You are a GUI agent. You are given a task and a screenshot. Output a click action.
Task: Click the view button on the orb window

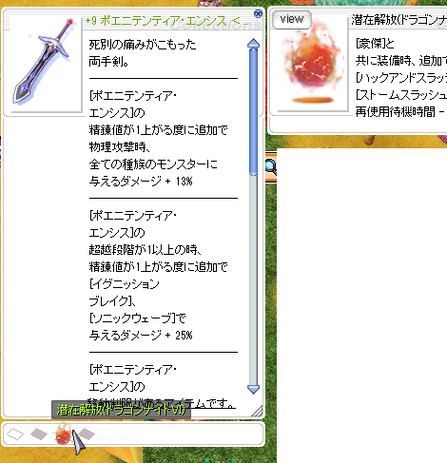point(292,19)
